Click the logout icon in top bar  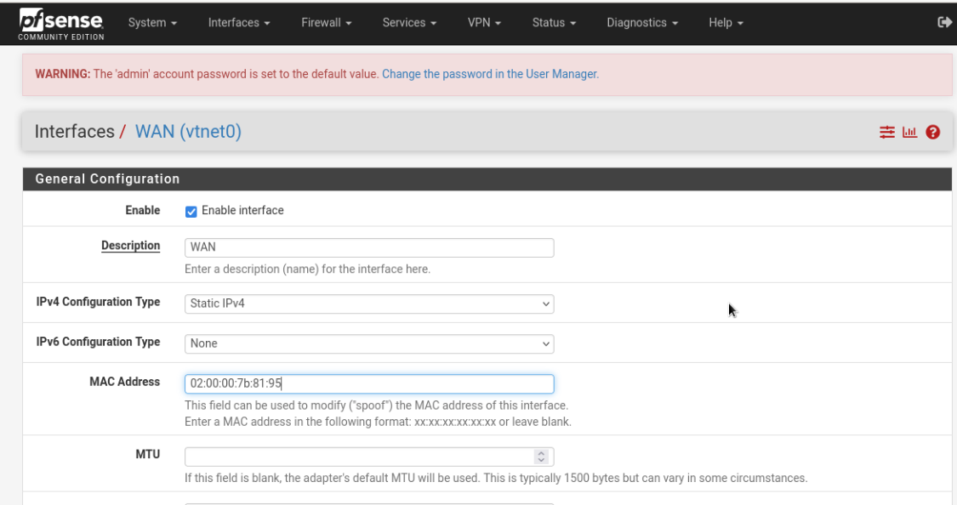tap(943, 22)
